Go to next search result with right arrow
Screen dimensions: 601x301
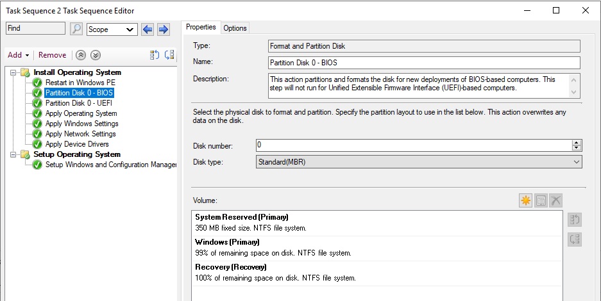point(164,29)
